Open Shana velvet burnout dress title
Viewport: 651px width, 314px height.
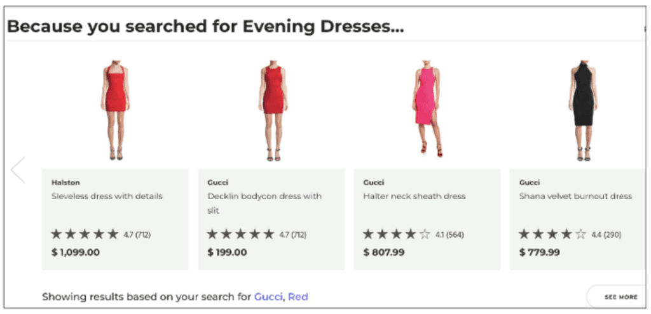(x=575, y=196)
